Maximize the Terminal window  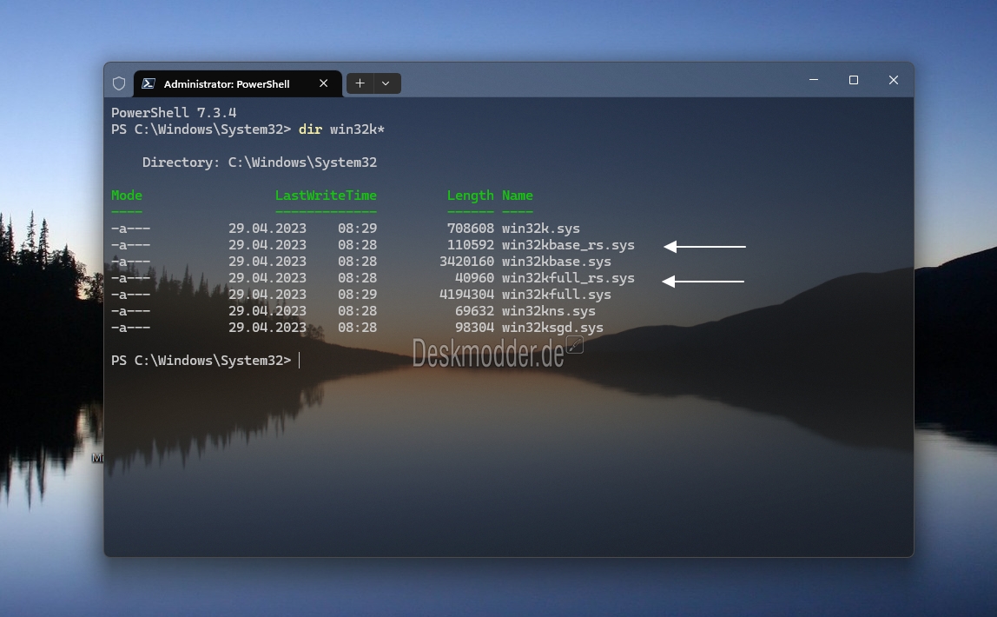click(854, 79)
